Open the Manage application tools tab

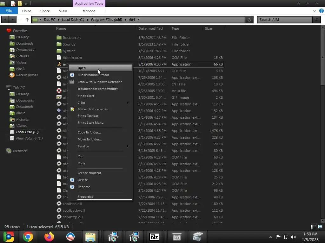tap(89, 11)
